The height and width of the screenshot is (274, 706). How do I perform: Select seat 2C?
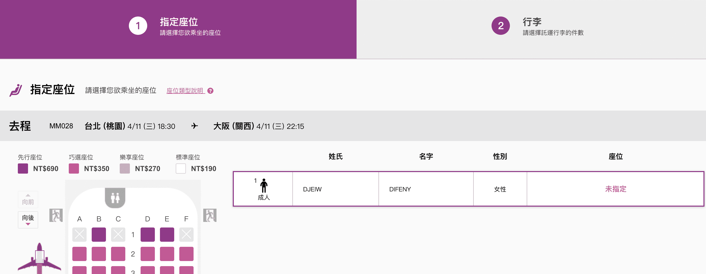tap(118, 254)
